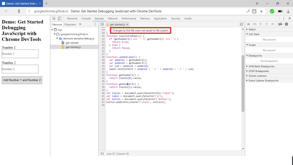
Task: Open more navigator tabs chevron
Action: coord(80,24)
